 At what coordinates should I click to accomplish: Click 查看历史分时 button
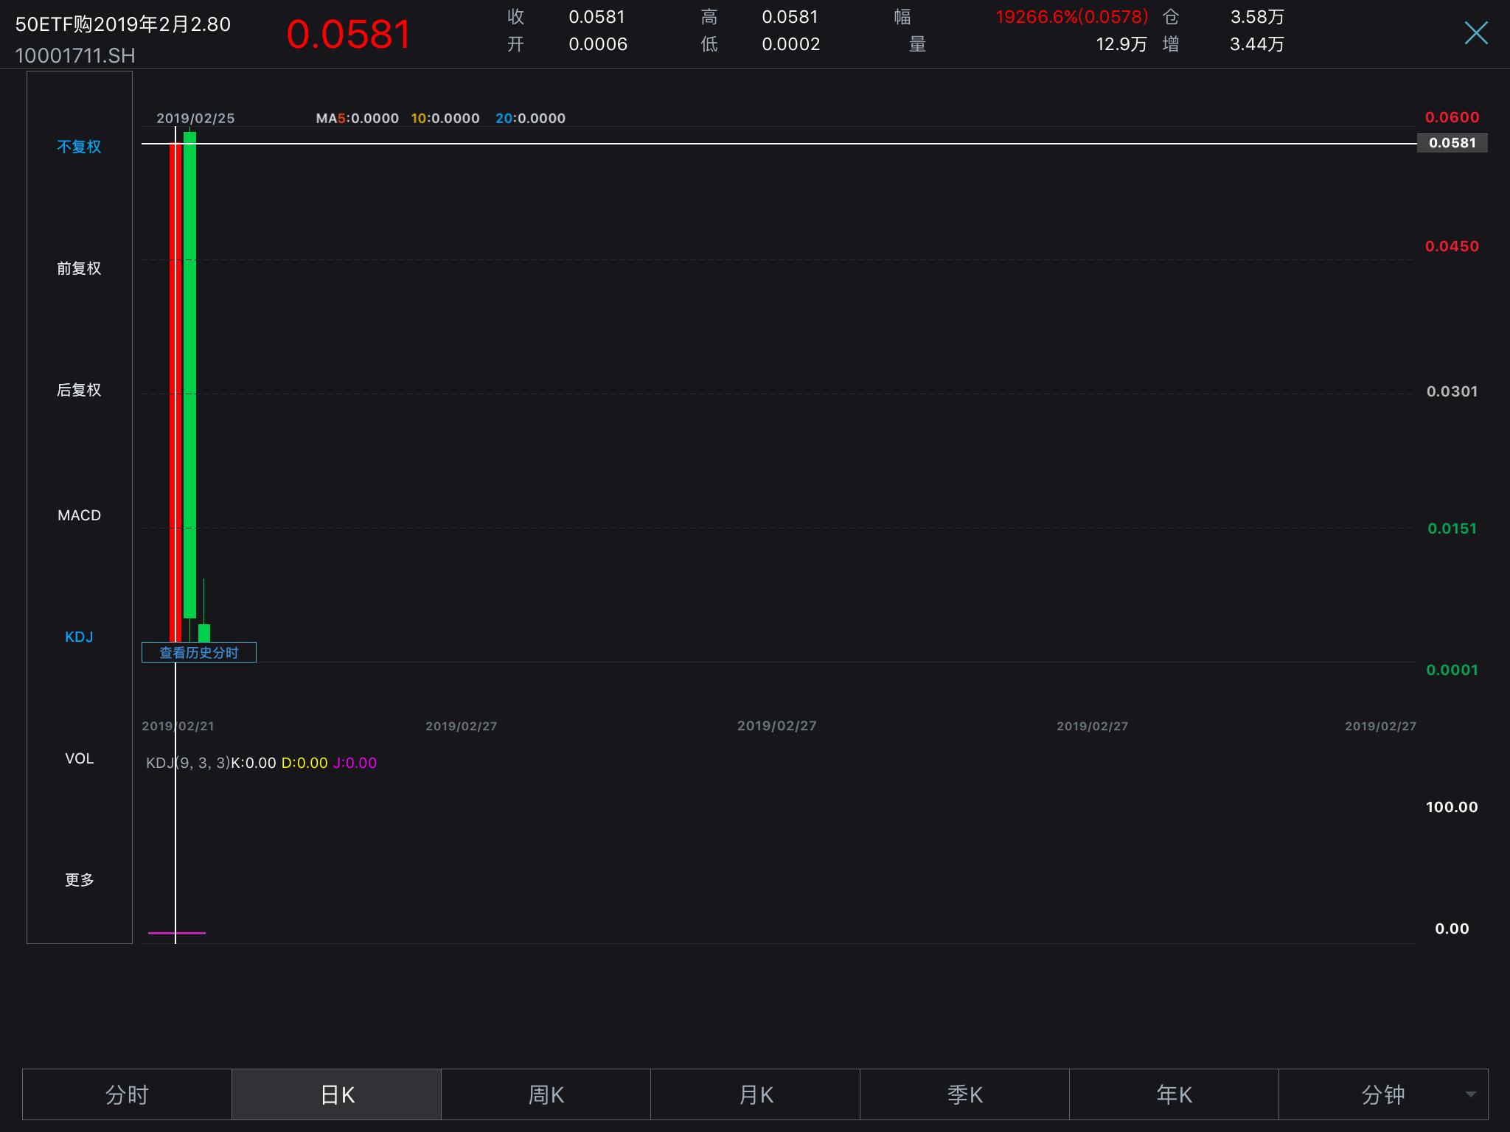[199, 653]
